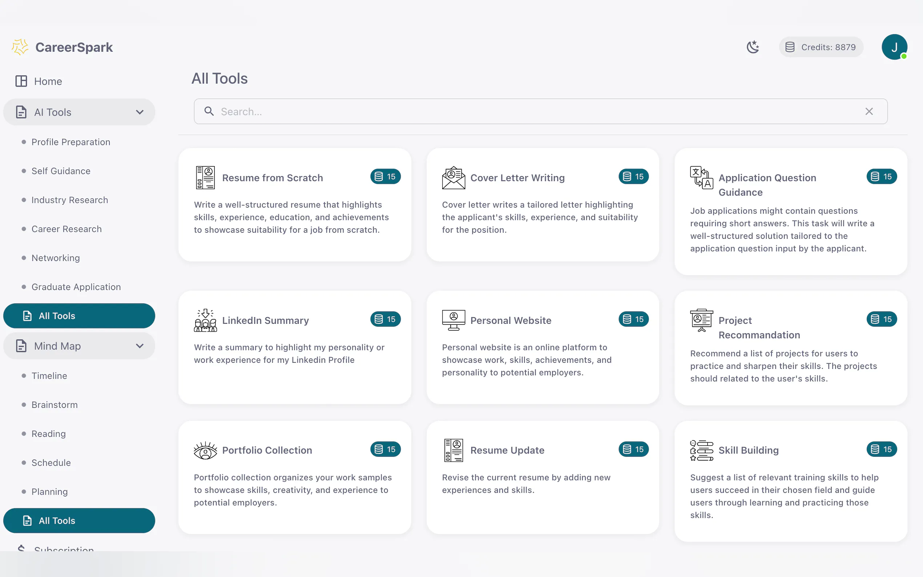Click the Cover Letter Writing envelope icon
The image size is (923, 577).
[453, 177]
